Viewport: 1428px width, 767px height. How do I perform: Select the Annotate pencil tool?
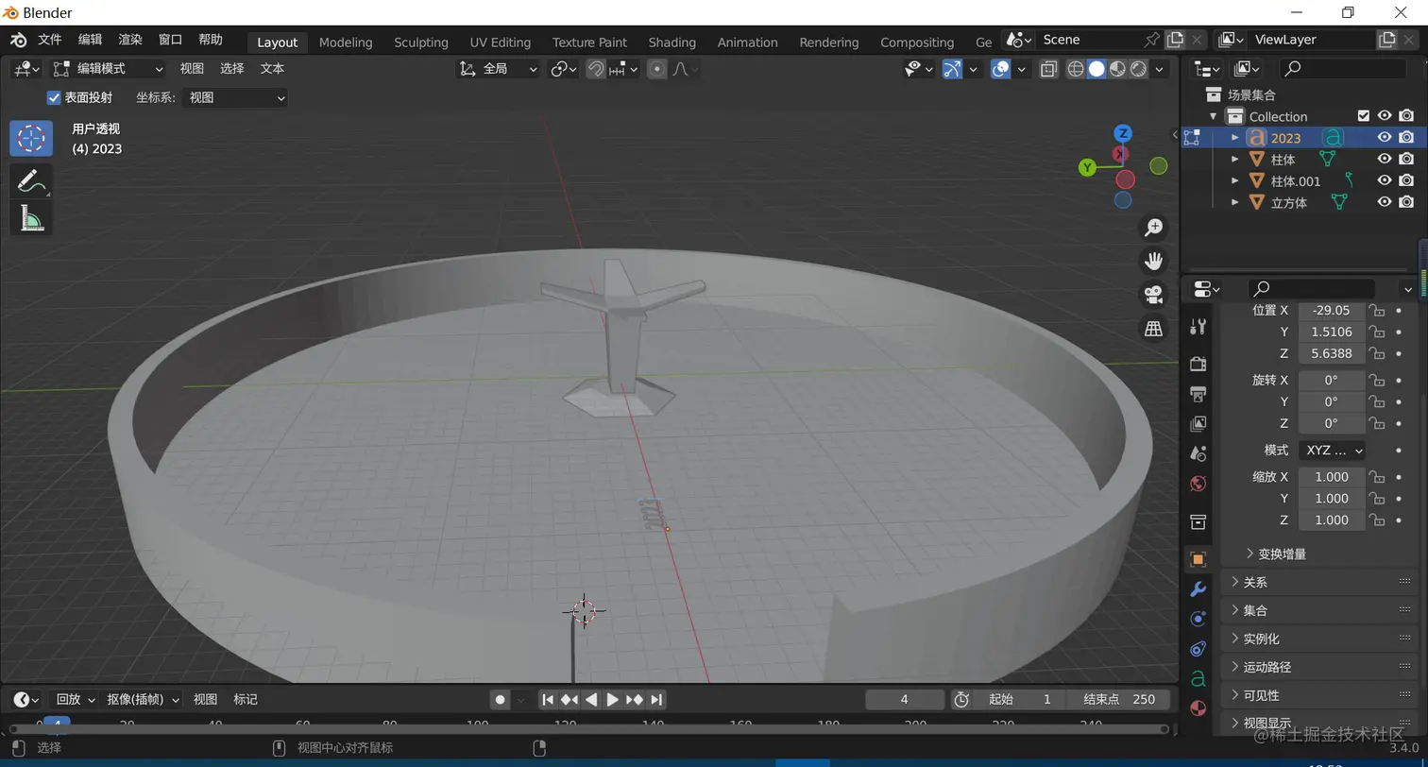(x=30, y=179)
